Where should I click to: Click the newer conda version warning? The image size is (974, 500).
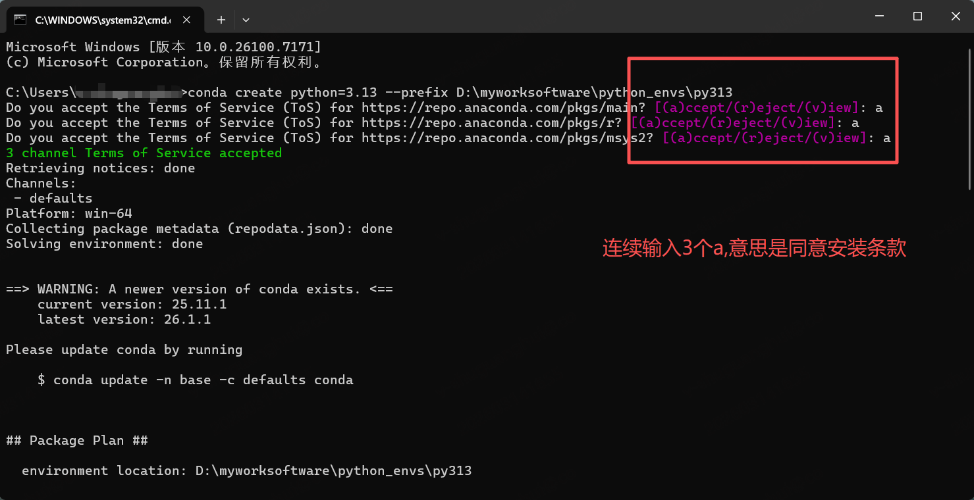pyautogui.click(x=200, y=289)
